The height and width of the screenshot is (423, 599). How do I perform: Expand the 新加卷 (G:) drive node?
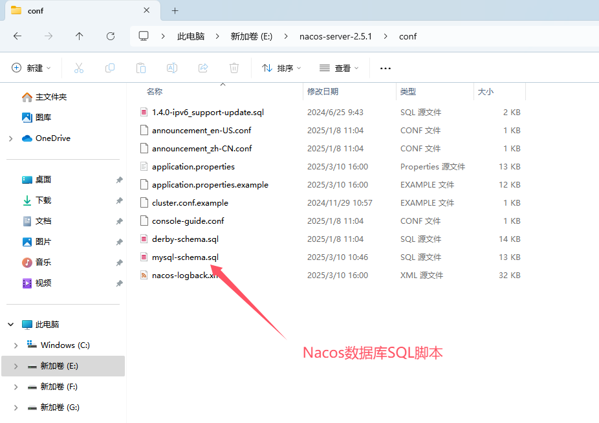coord(16,407)
